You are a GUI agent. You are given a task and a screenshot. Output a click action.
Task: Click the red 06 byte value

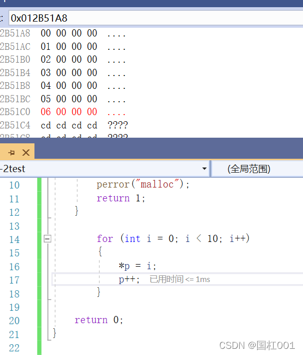46,112
